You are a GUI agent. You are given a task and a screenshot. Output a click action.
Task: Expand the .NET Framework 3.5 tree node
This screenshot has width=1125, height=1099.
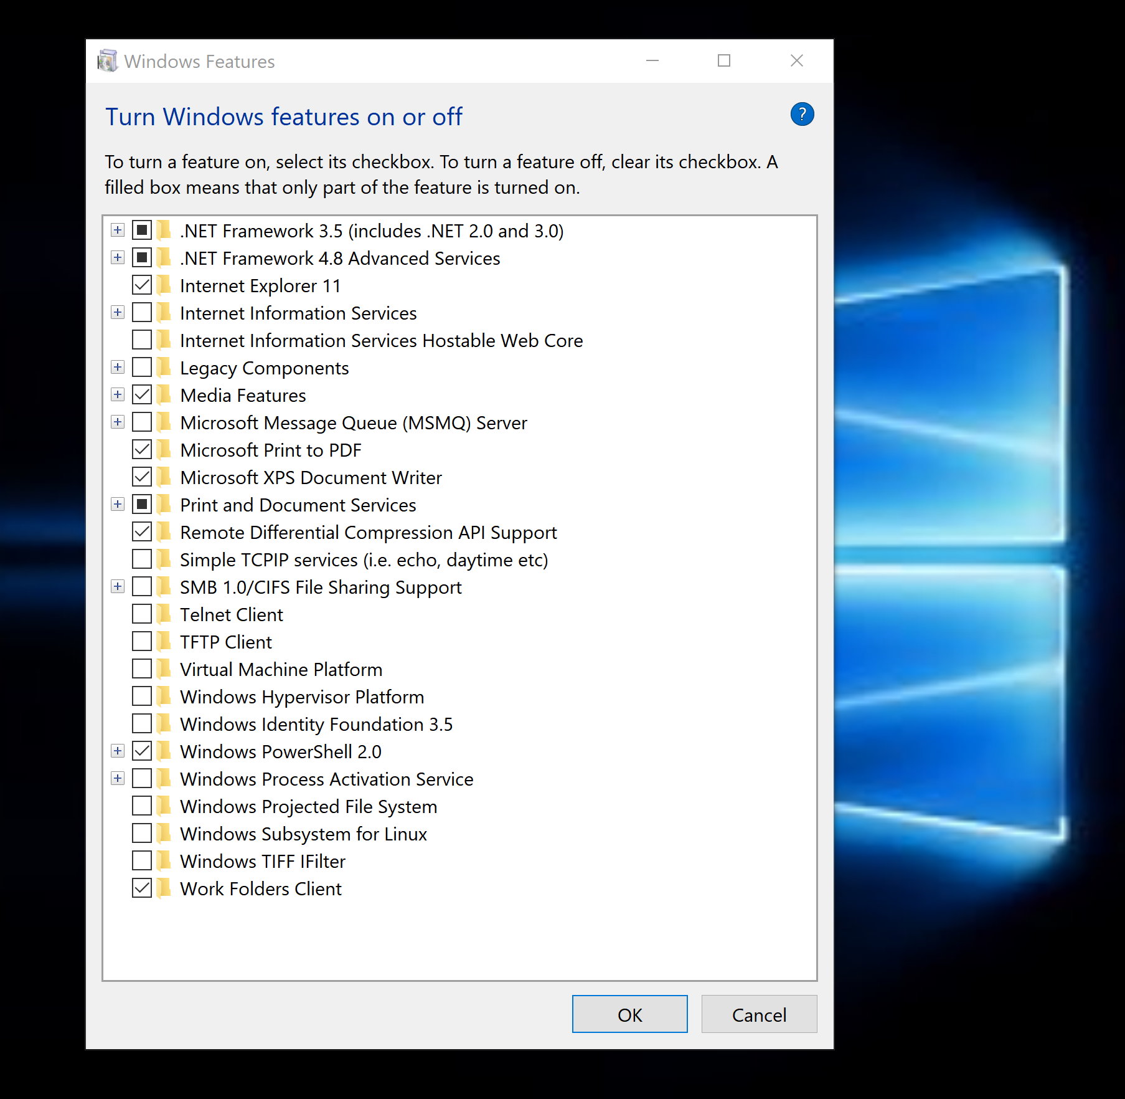[117, 230]
